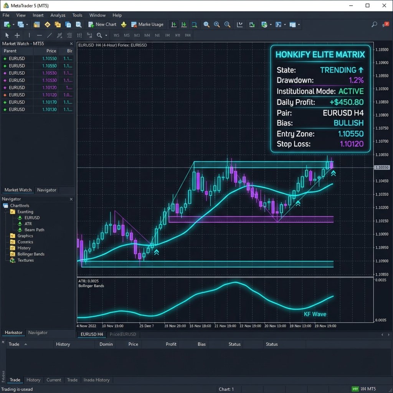Select the M4 timeframe button
The height and width of the screenshot is (393, 393).
click(x=147, y=35)
